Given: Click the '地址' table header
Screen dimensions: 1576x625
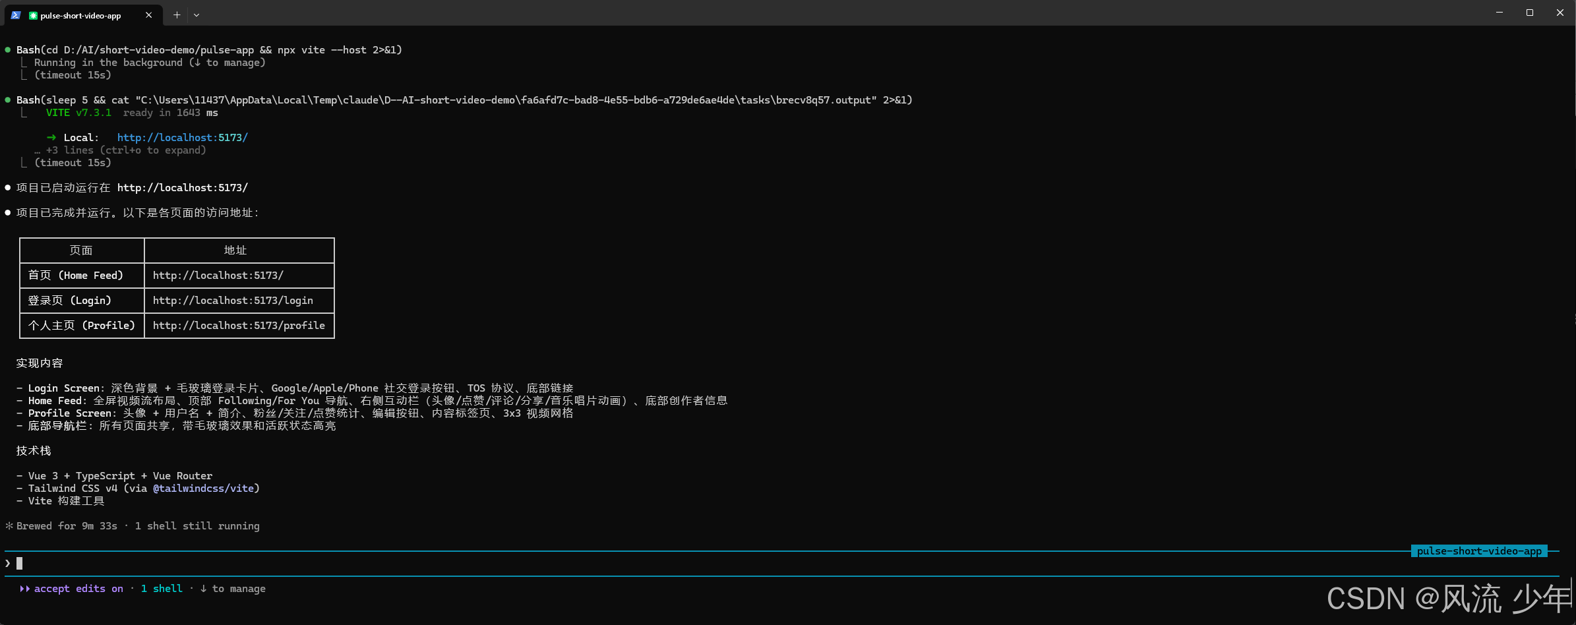Looking at the screenshot, I should 235,251.
